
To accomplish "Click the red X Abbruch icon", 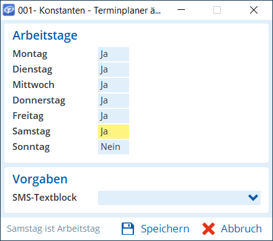I will (x=208, y=229).
